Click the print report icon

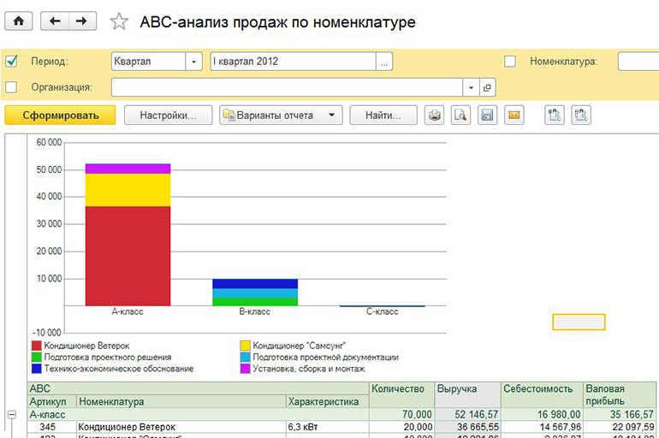[x=435, y=115]
